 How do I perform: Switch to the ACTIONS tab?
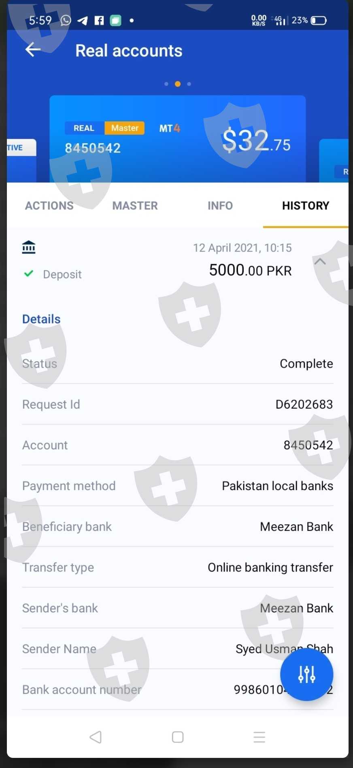(49, 205)
